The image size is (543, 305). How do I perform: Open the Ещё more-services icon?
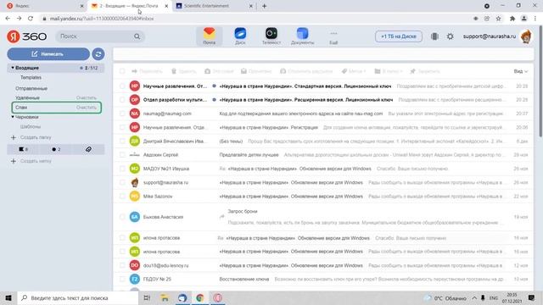click(x=333, y=36)
